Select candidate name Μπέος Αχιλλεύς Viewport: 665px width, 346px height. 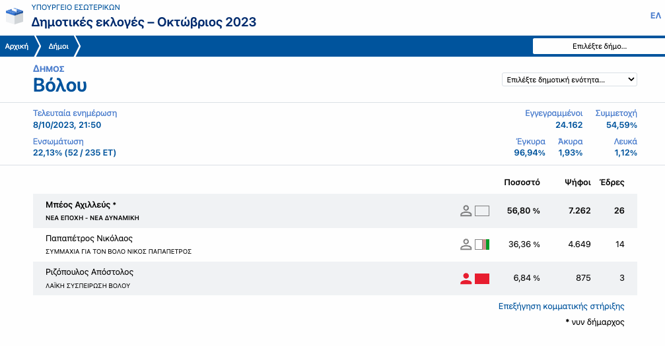point(81,205)
